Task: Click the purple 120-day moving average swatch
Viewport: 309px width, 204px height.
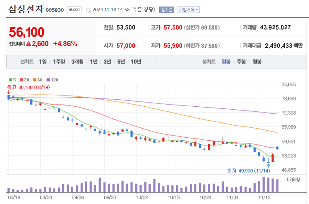Action: tap(48, 80)
